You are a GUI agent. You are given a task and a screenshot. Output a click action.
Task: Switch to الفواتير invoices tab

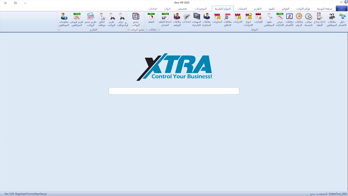[285, 9]
